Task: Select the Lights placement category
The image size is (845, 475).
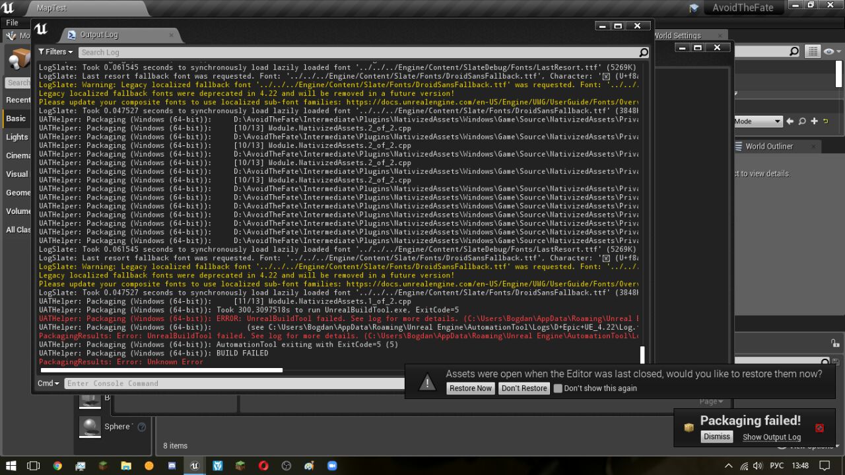Action: [x=17, y=137]
